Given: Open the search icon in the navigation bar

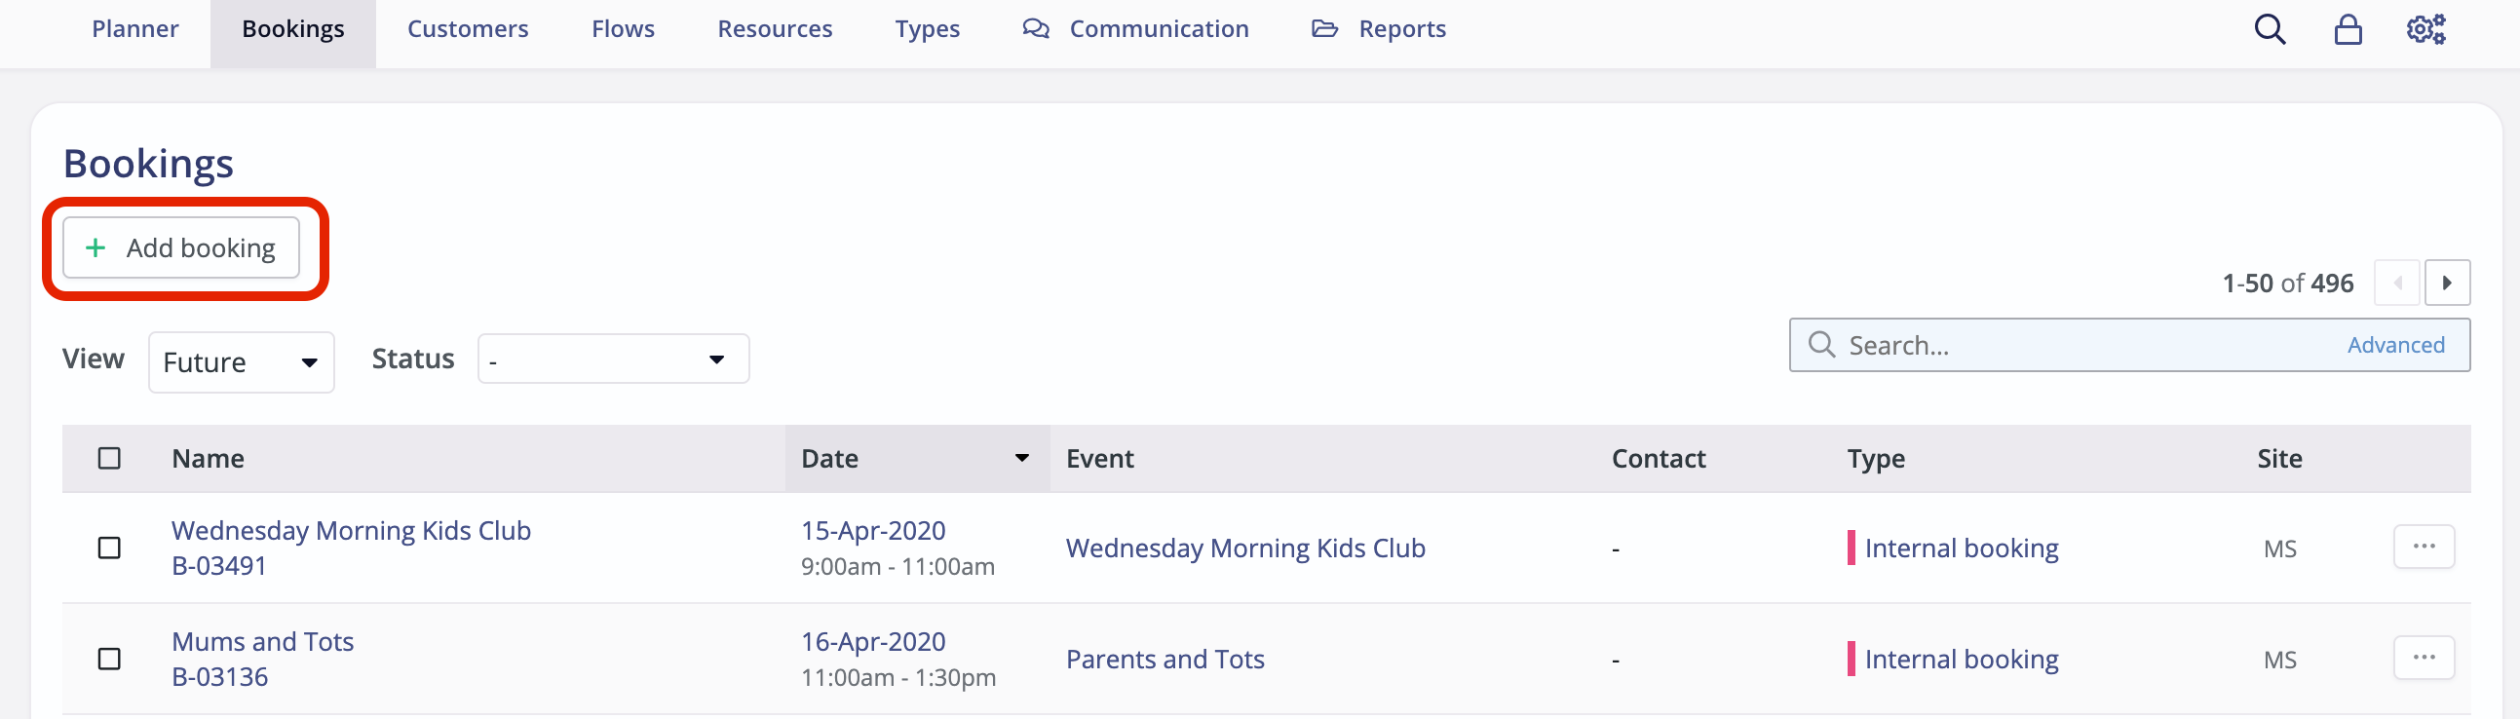Looking at the screenshot, I should [2270, 29].
